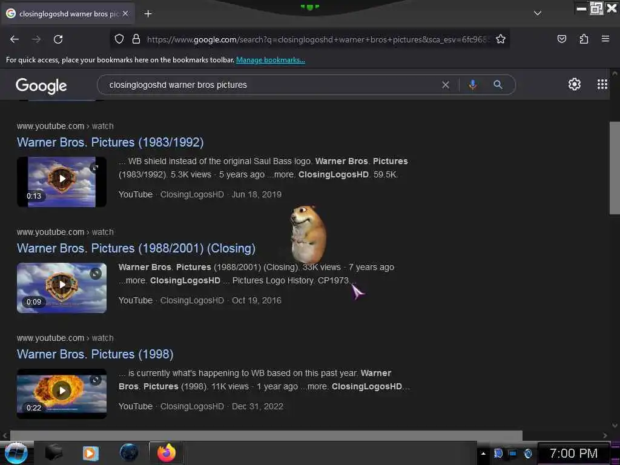Start voice search with microphone icon
The image size is (620, 465).
(x=472, y=85)
